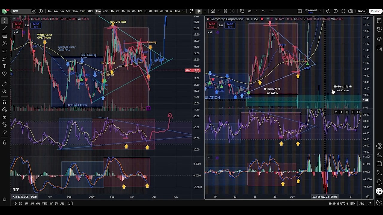Select the 5Y date range button
This screenshot has width=383, height=215.
pos(56,204)
